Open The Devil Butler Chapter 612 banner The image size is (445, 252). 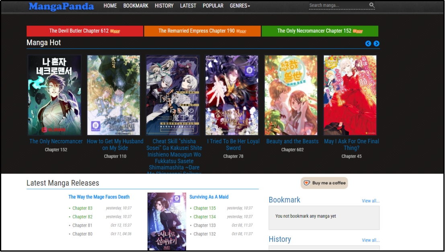(85, 31)
